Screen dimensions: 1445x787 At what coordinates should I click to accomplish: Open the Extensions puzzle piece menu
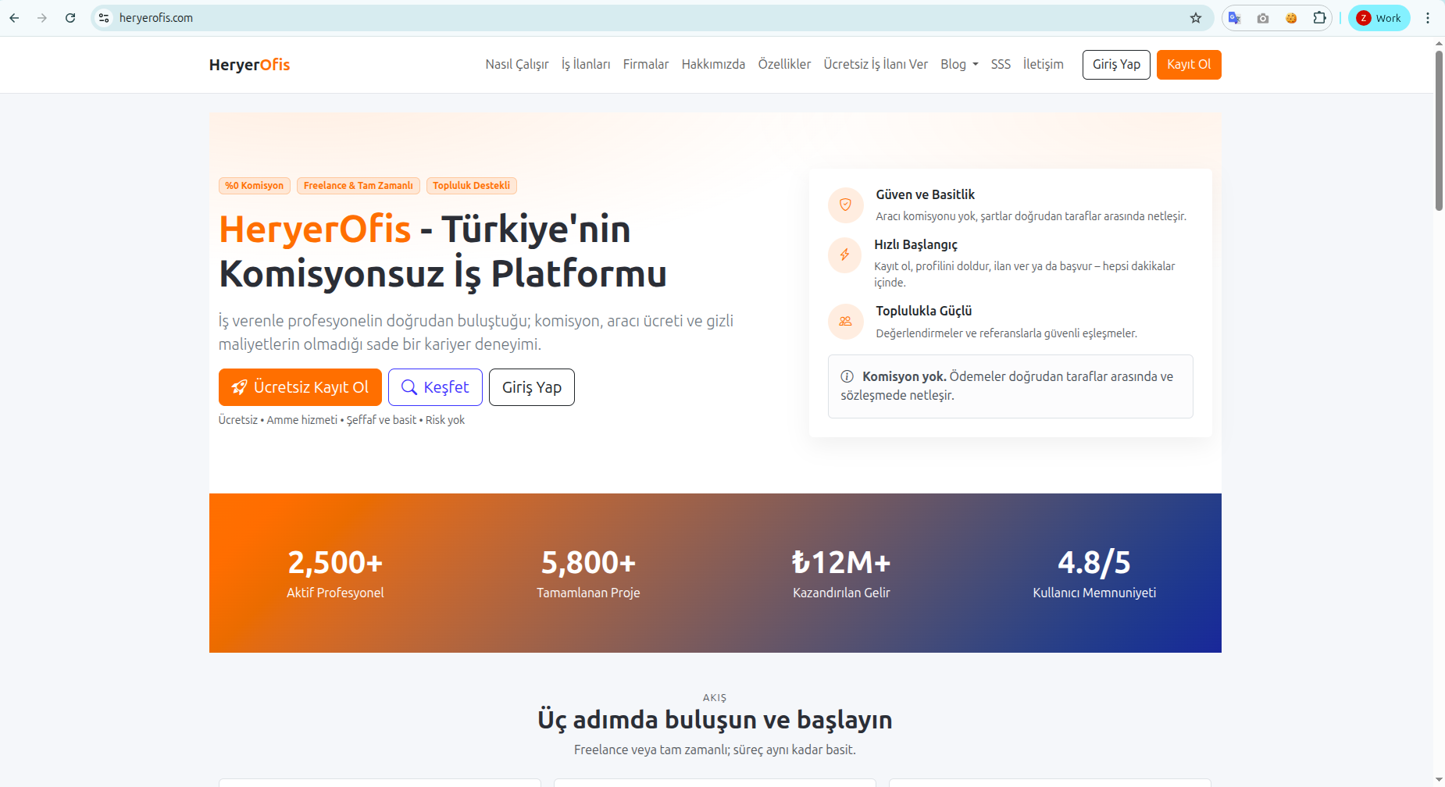click(1319, 18)
